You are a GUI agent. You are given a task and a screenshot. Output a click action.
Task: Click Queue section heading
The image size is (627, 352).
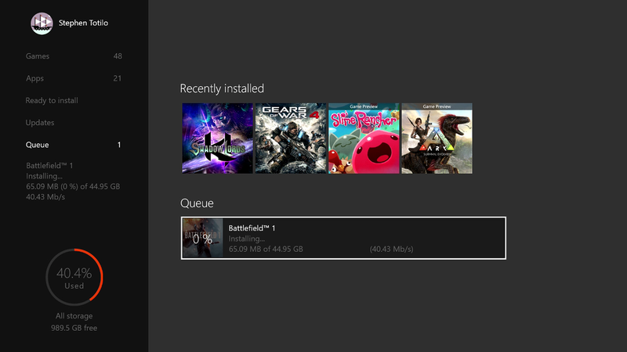[x=197, y=203]
